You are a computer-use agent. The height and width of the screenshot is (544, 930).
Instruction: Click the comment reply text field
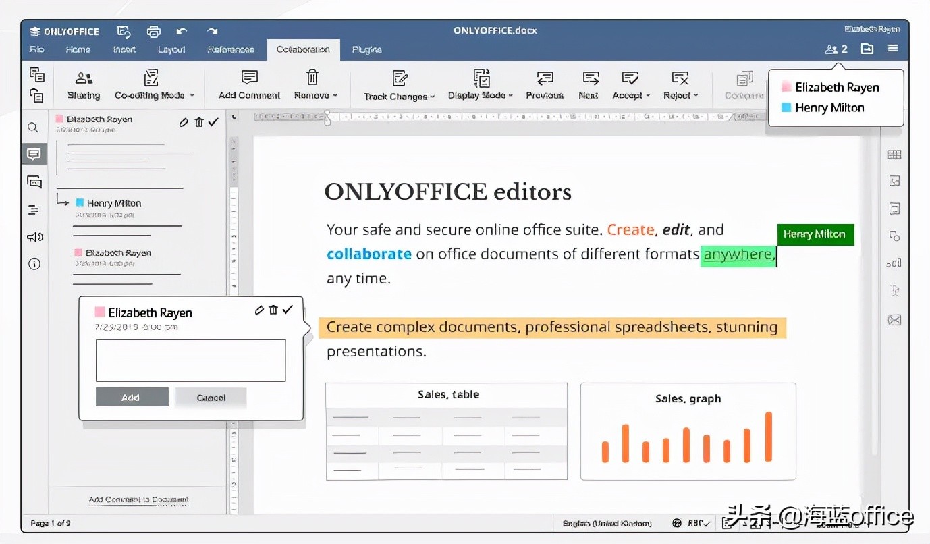[x=190, y=360]
